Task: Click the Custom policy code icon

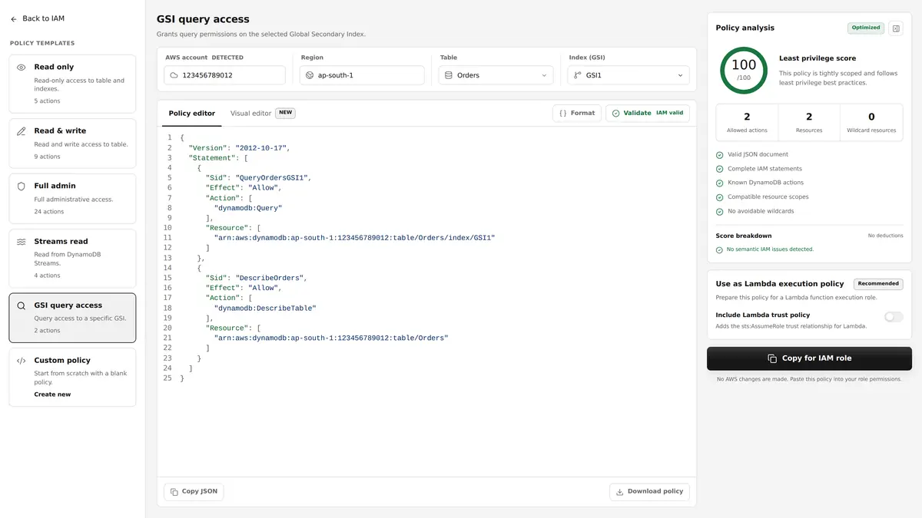Action: (x=22, y=361)
